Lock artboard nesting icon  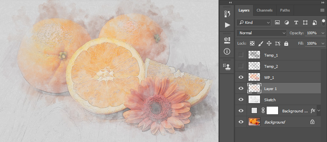point(278,43)
